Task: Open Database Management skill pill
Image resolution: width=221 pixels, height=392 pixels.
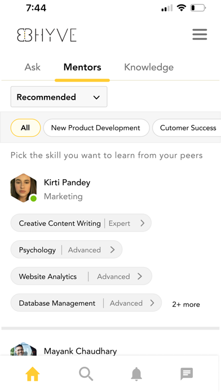Action: click(86, 303)
